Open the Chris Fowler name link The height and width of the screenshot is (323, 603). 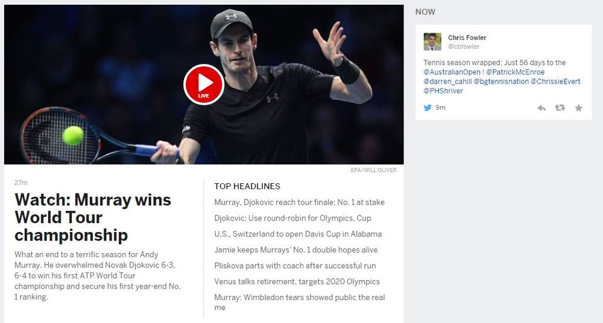click(467, 38)
